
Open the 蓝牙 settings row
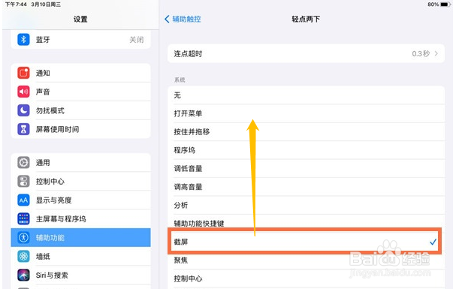[80, 40]
